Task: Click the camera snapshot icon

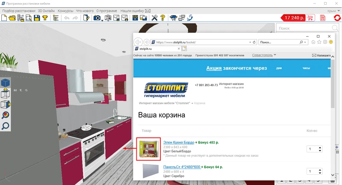Action: click(97, 18)
